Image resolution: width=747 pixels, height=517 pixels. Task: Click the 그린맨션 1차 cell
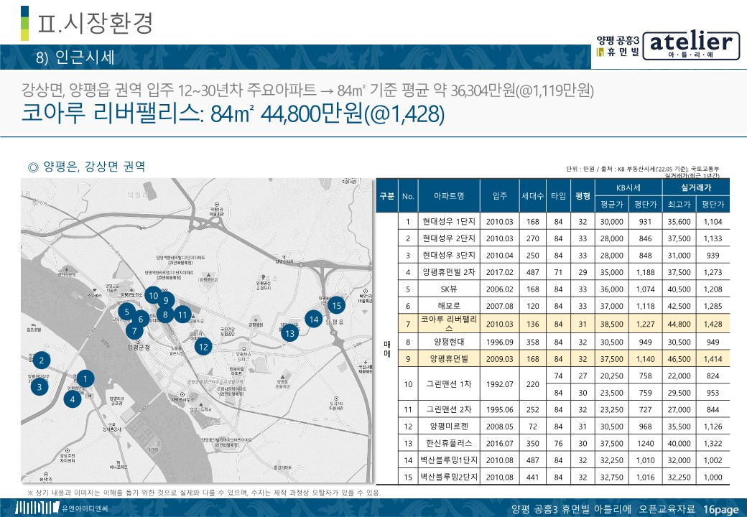pyautogui.click(x=449, y=384)
